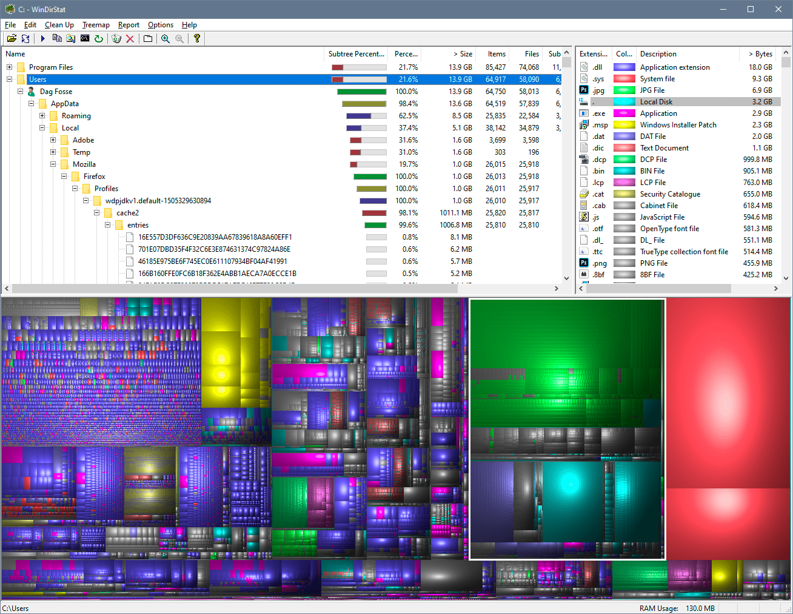The width and height of the screenshot is (793, 614).
Task: Collapse the Users folder tree item
Action: 8,79
